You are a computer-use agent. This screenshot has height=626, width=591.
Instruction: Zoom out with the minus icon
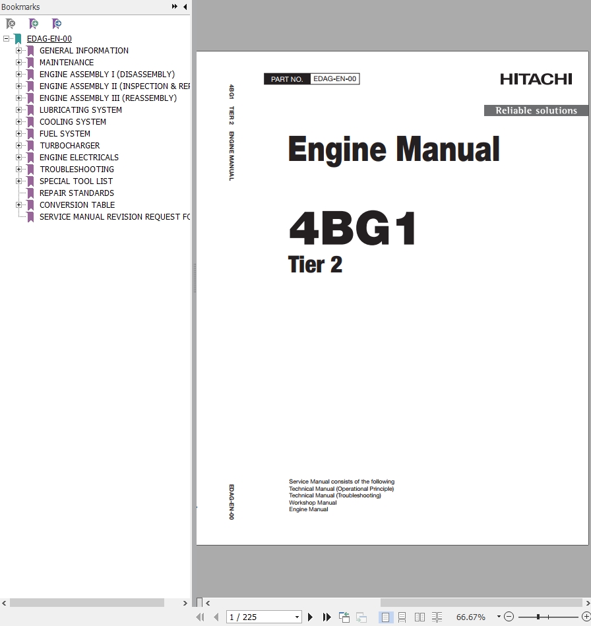(509, 617)
